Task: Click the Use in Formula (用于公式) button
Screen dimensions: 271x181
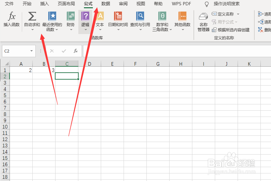Action: 224,22
